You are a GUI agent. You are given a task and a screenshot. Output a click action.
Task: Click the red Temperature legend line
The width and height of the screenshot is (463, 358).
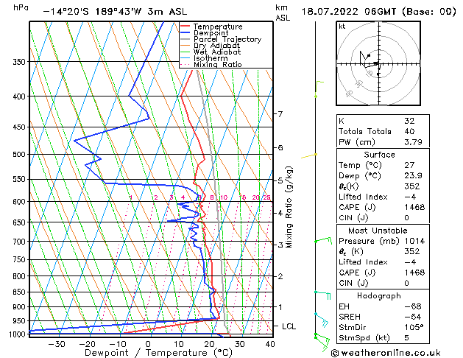[x=185, y=27]
